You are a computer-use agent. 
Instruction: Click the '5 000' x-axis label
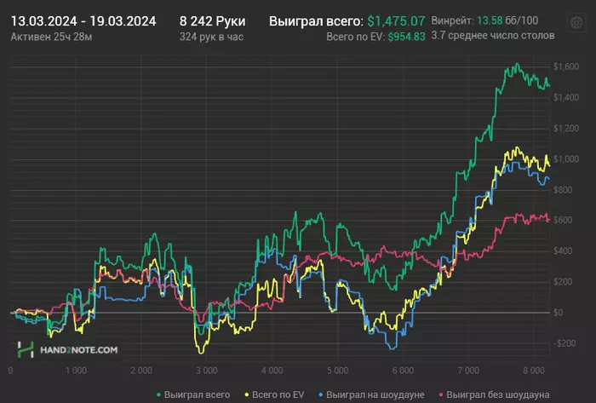(337, 371)
